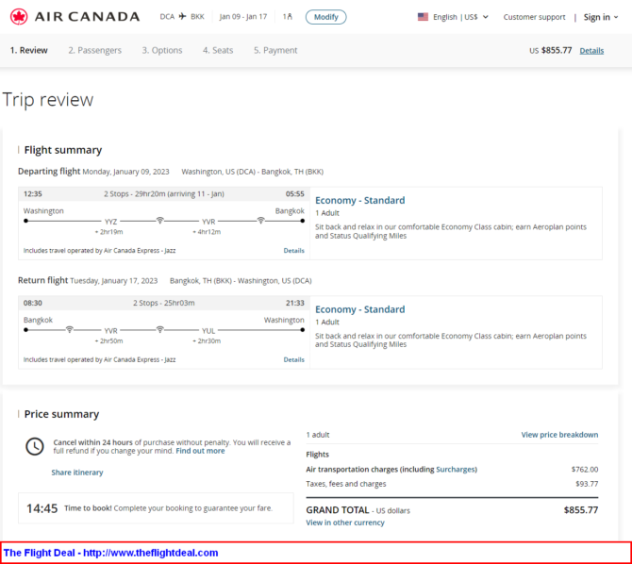Click the Surcharges link
The height and width of the screenshot is (564, 632).
[456, 470]
